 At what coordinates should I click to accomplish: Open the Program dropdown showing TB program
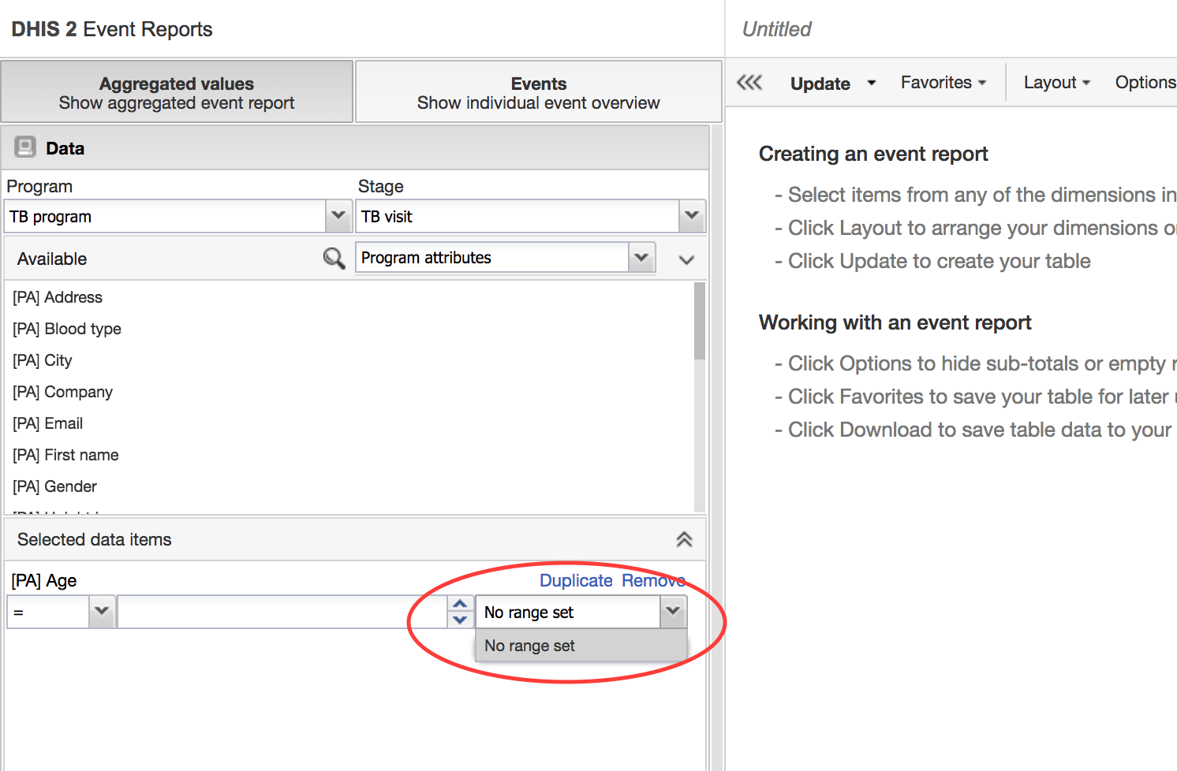click(338, 216)
